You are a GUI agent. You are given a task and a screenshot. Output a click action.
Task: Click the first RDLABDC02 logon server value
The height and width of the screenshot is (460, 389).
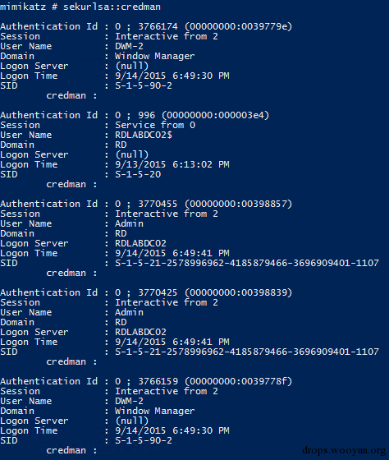click(140, 243)
